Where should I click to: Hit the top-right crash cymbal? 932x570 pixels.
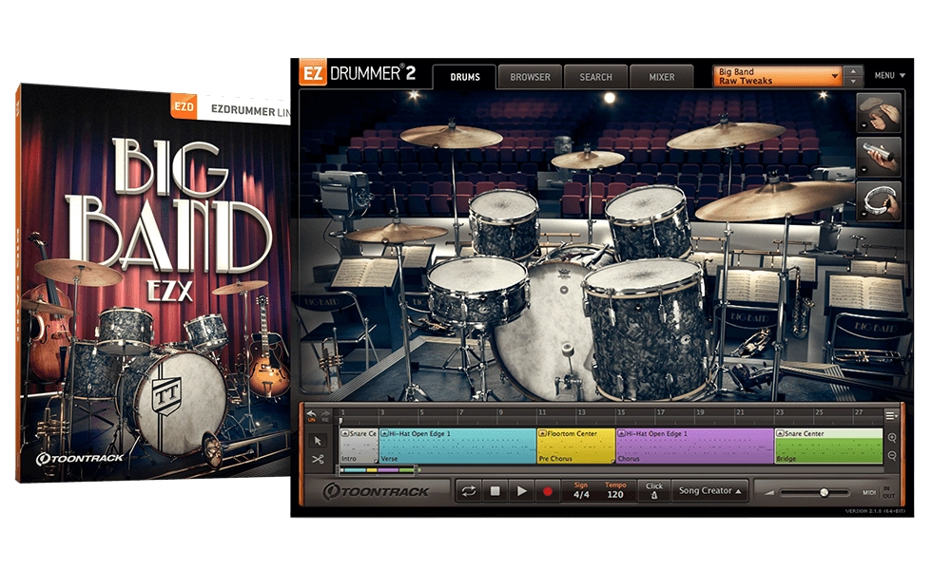click(x=727, y=135)
